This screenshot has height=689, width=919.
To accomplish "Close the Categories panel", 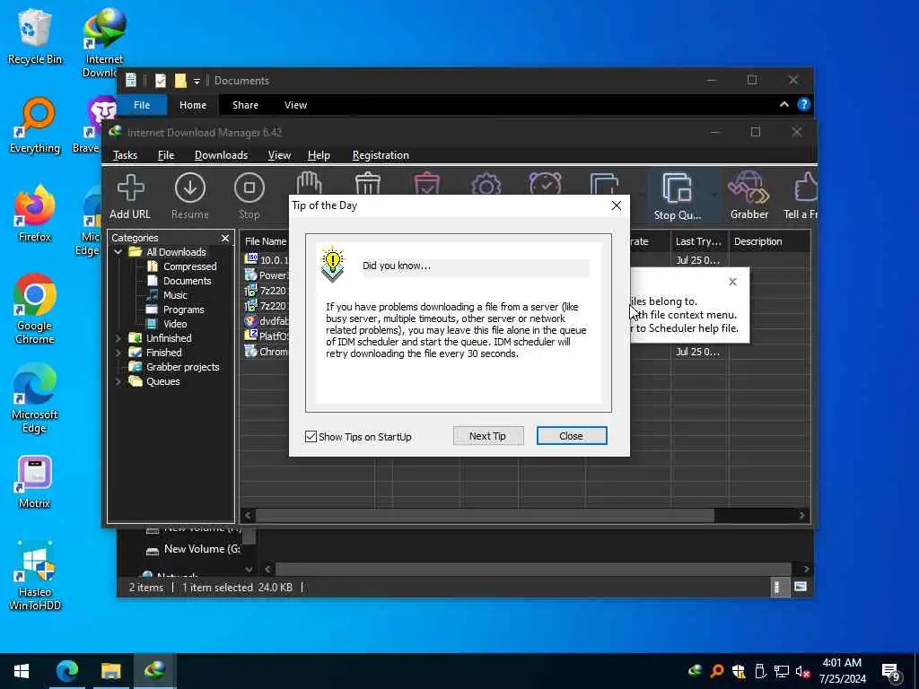I will pos(225,238).
